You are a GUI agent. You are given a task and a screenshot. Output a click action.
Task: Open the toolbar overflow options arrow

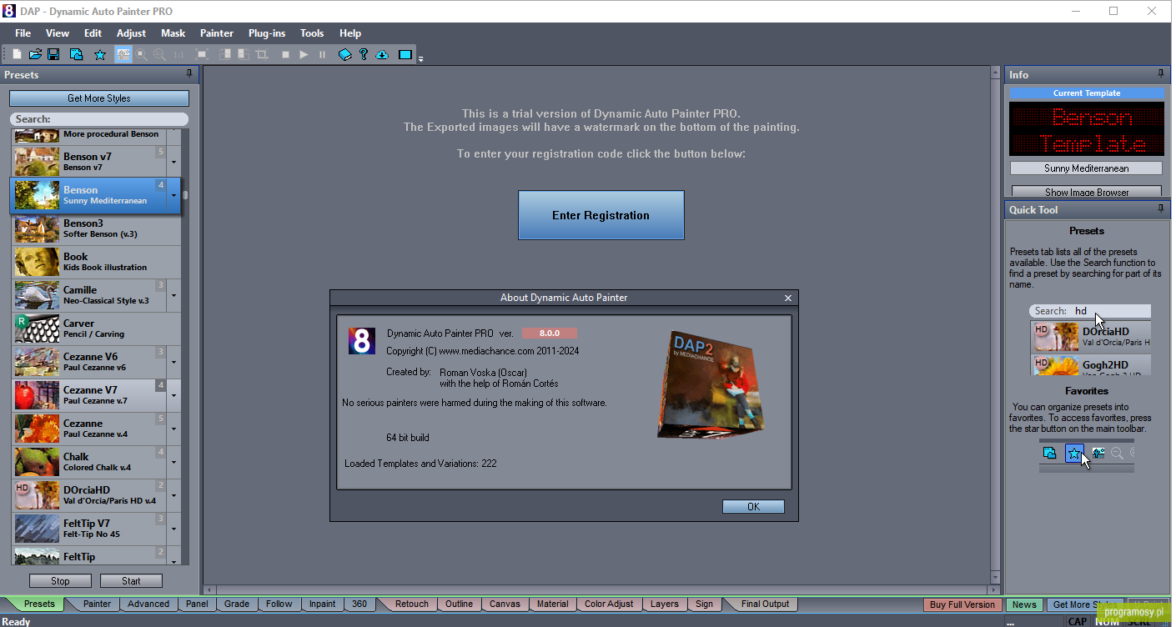[x=421, y=58]
